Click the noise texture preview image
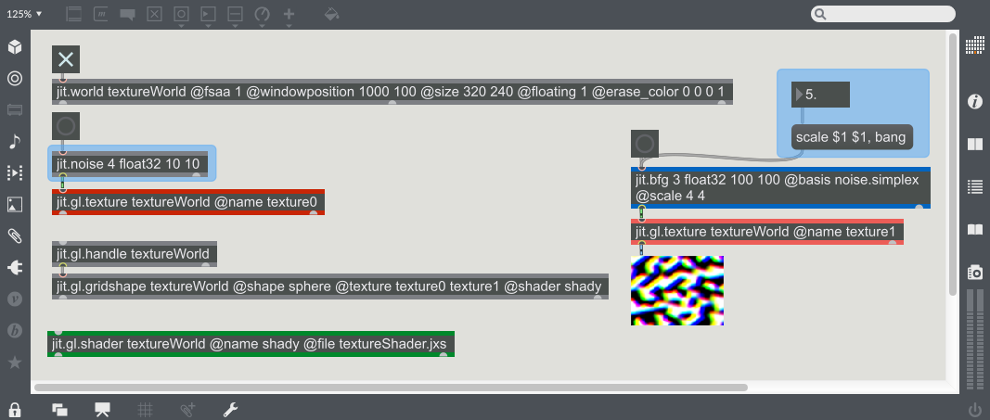Viewport: 990px width, 420px height. (676, 290)
